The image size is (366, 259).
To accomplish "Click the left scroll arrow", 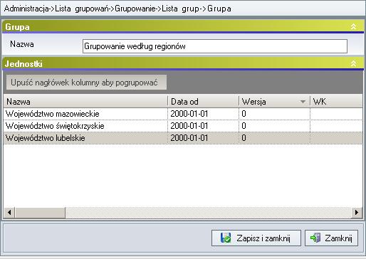I will pyautogui.click(x=9, y=212).
